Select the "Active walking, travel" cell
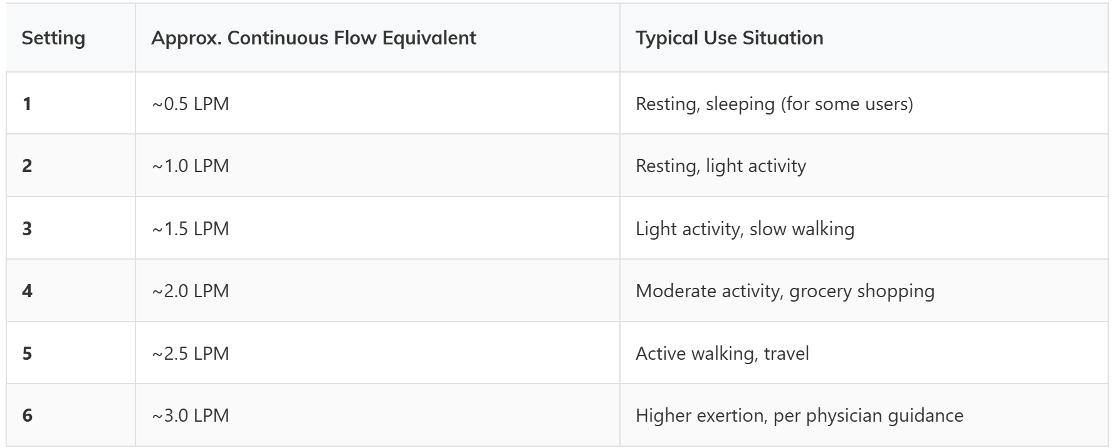The width and height of the screenshot is (1112, 448). pos(722,354)
